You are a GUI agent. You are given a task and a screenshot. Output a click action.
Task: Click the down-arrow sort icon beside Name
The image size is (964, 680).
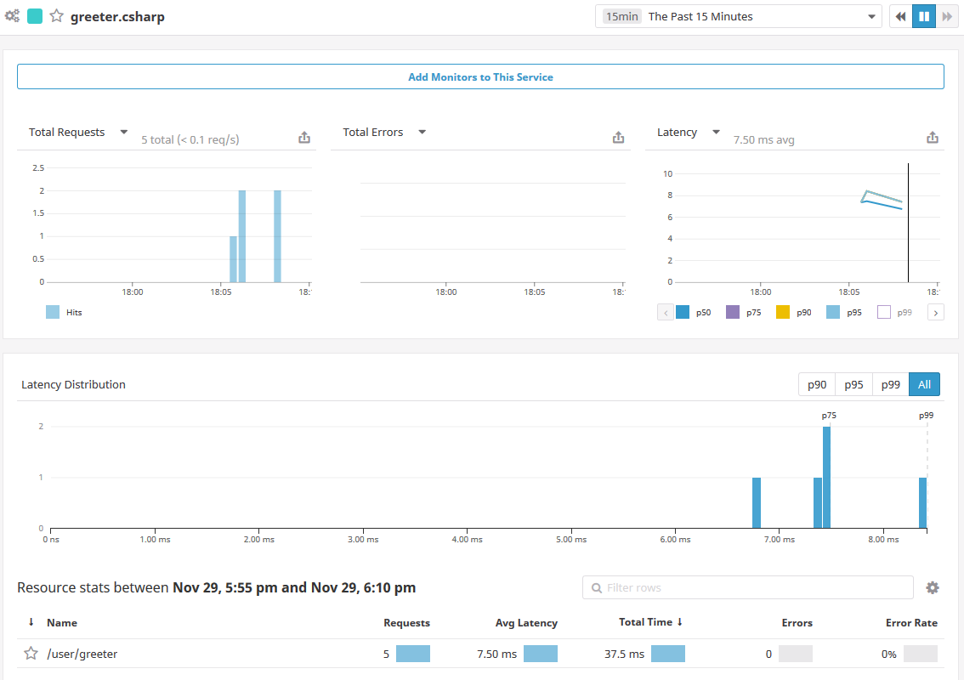pyautogui.click(x=31, y=622)
